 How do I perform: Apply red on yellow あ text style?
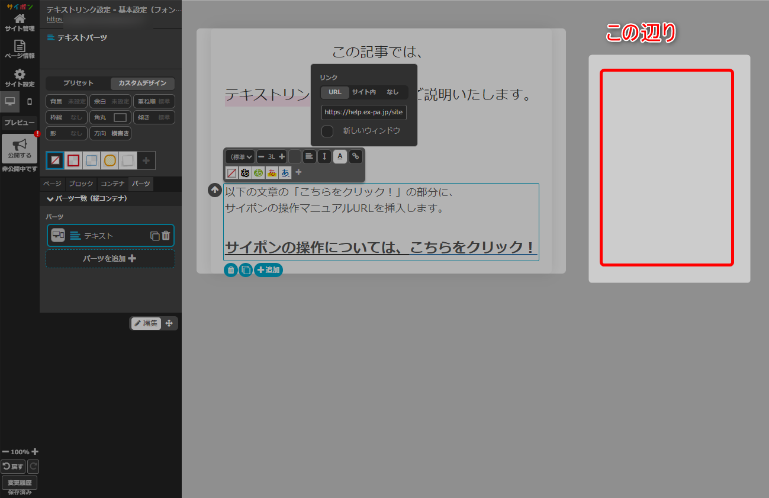pyautogui.click(x=272, y=173)
